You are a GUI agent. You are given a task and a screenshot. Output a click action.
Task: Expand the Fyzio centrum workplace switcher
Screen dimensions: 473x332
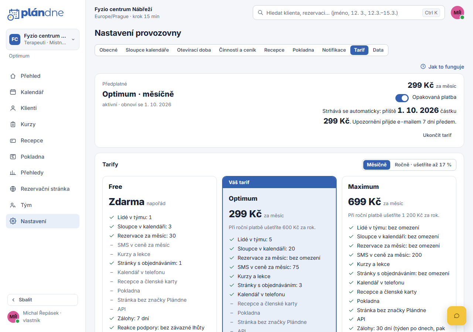42,39
